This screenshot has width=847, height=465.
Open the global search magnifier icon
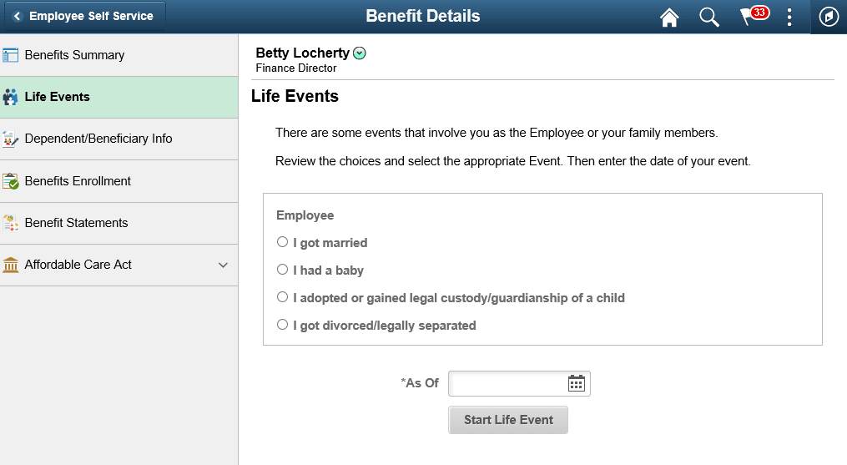[709, 18]
